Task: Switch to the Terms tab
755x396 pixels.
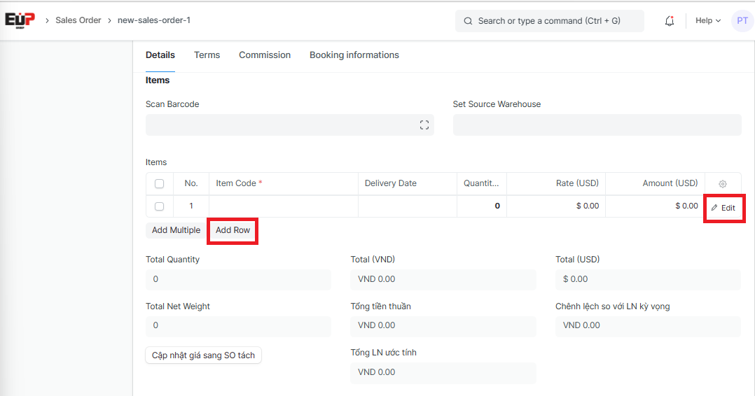Action: (207, 55)
